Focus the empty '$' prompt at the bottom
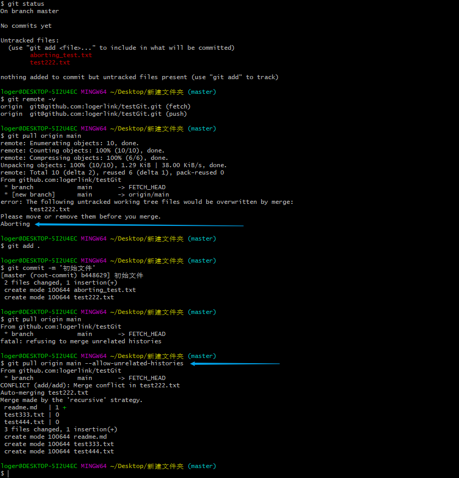The image size is (459, 478). click(x=5, y=473)
